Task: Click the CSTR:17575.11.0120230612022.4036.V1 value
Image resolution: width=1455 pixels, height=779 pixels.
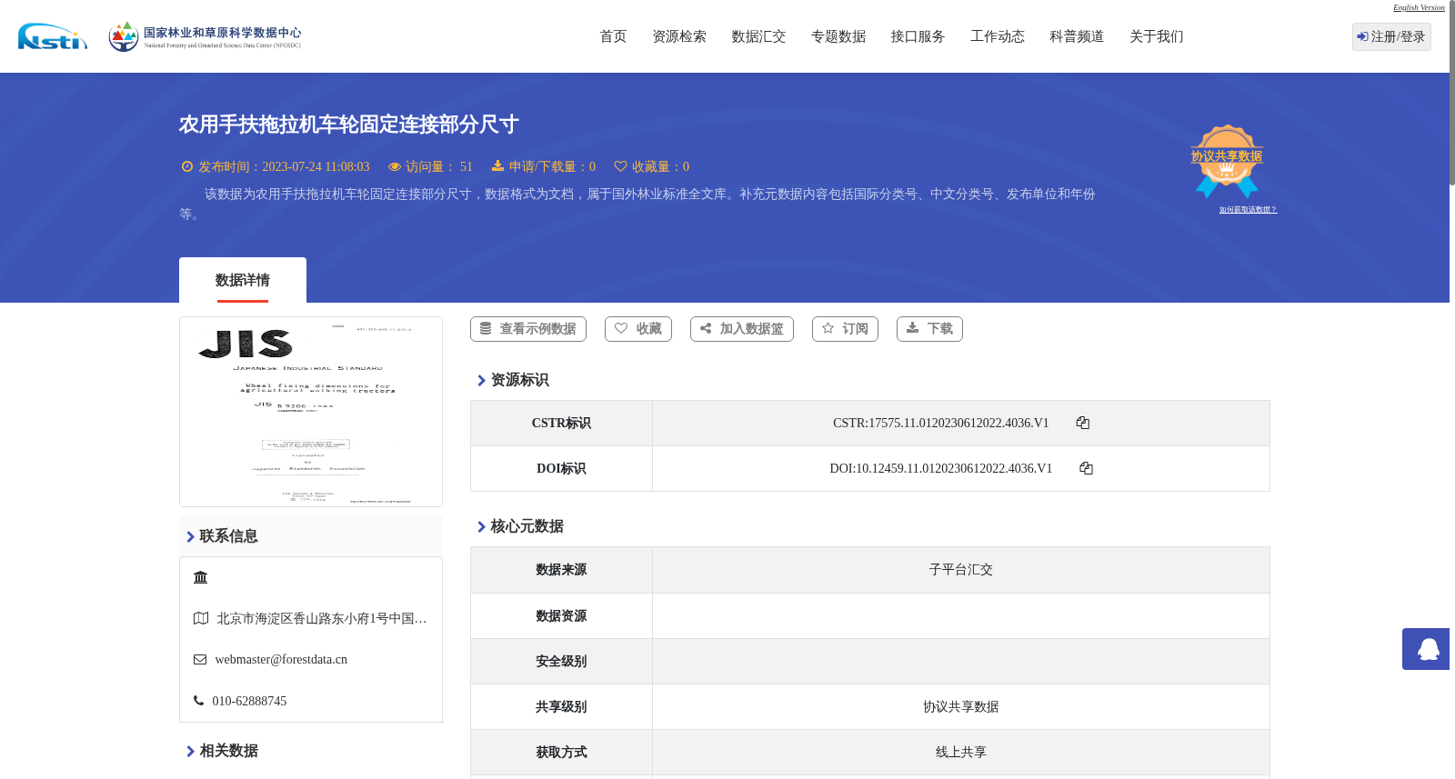Action: point(941,423)
